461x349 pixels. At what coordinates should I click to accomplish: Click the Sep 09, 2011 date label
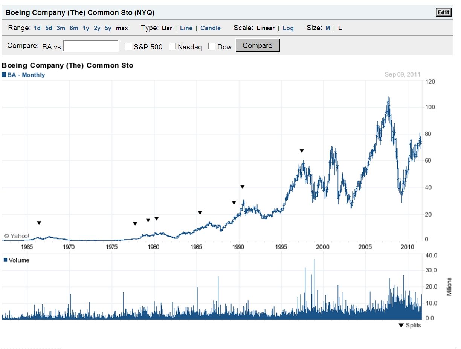(402, 75)
